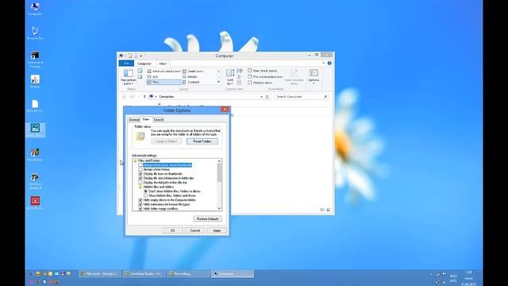The width and height of the screenshot is (508, 286).
Task: Click the search magnifier icon
Action: point(325,97)
